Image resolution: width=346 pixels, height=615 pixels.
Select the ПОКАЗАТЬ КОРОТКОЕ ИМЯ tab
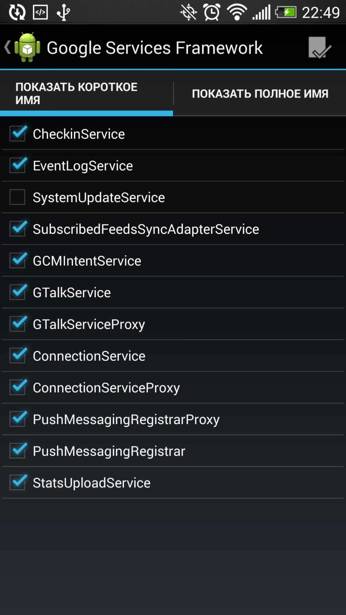[86, 94]
